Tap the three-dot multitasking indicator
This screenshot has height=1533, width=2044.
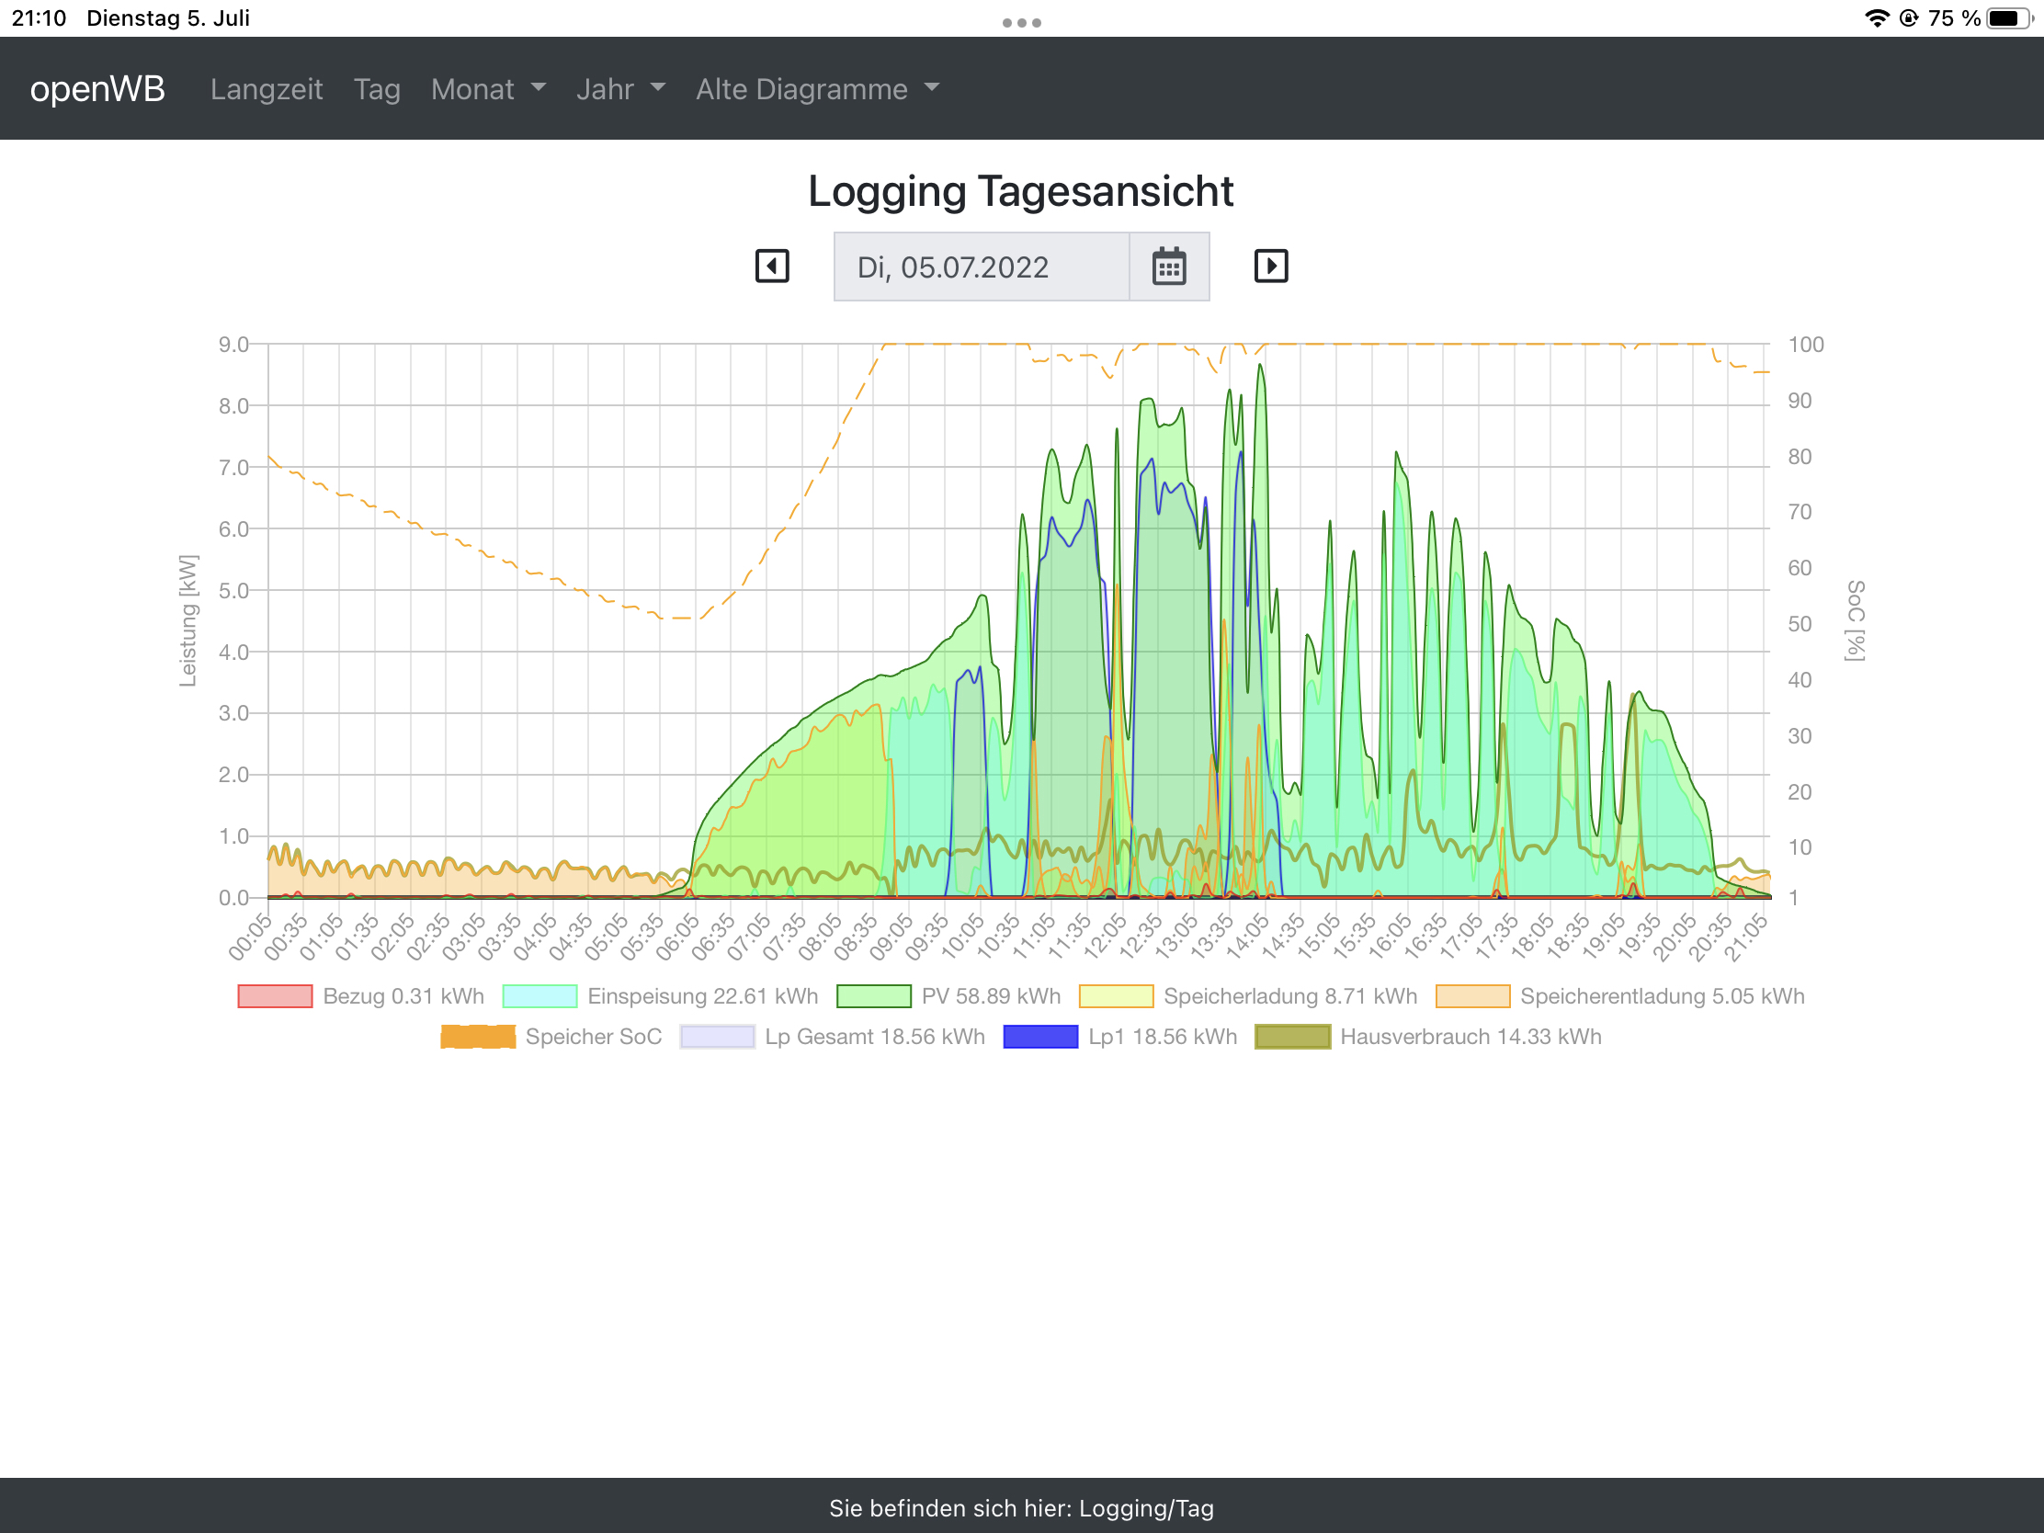(1021, 22)
